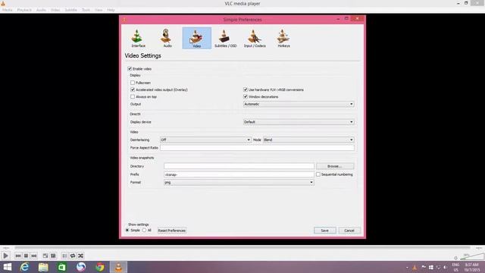This screenshot has height=273, width=485.
Task: Open the Windows Store from taskbar
Action: tap(62, 267)
